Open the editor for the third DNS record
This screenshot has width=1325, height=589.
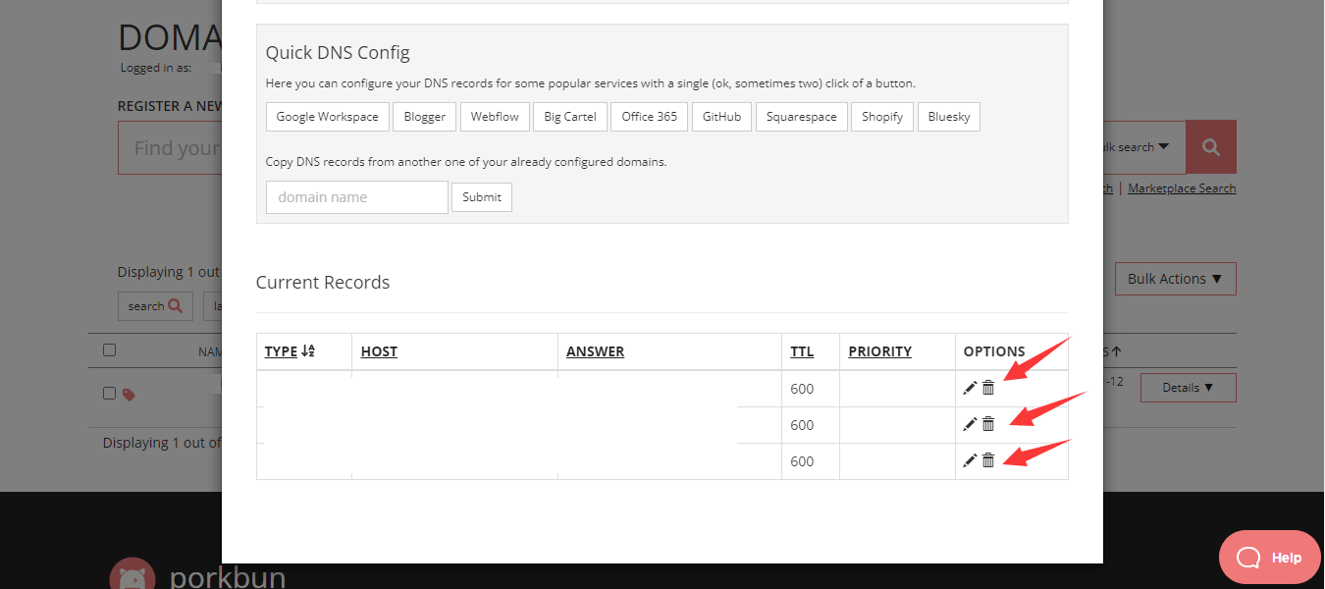(970, 460)
